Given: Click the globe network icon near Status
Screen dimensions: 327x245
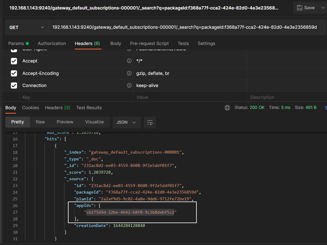Looking at the screenshot, I should point(227,108).
